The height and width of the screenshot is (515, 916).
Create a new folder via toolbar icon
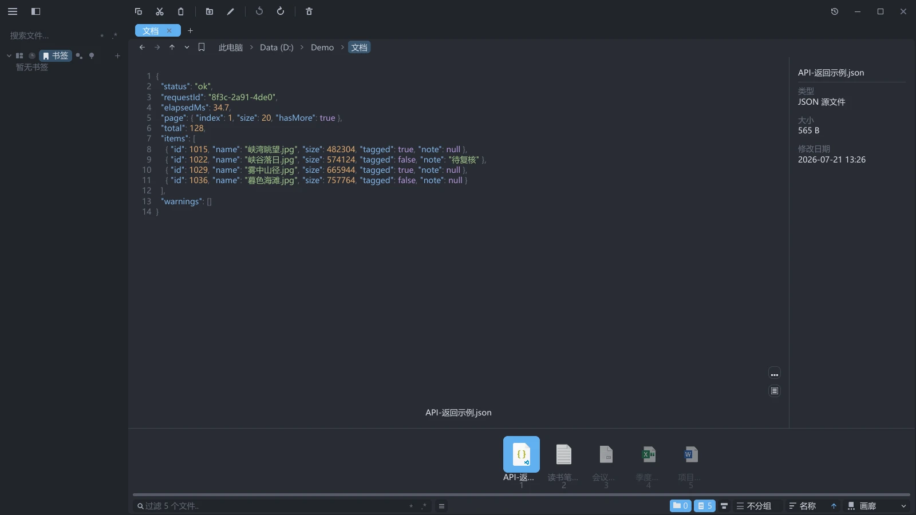[x=210, y=11]
